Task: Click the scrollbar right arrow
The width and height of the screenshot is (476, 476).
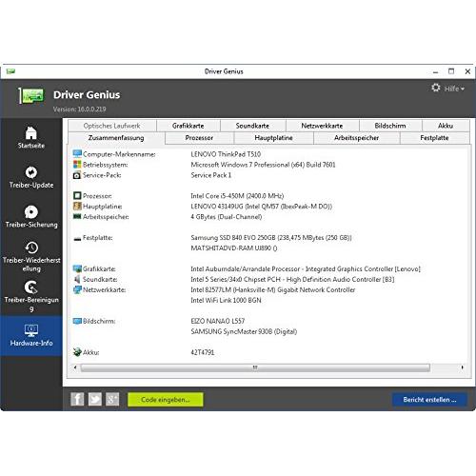Action: (462, 367)
